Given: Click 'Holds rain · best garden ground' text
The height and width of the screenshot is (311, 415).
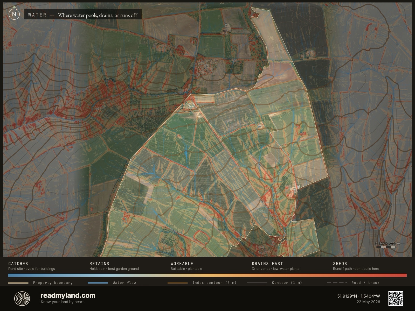Looking at the screenshot, I should [114, 269].
